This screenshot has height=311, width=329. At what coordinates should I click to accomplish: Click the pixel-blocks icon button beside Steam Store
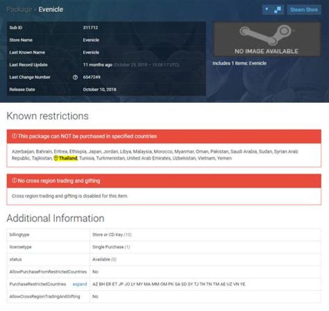273,10
